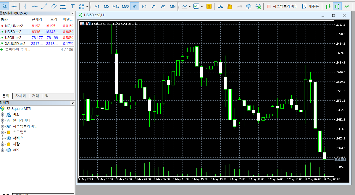Switch chart to H4 timeframe

[x=144, y=6]
